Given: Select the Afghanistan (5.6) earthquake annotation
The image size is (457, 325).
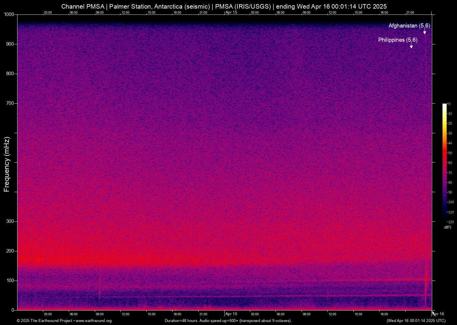Looking at the screenshot, I should tap(409, 26).
